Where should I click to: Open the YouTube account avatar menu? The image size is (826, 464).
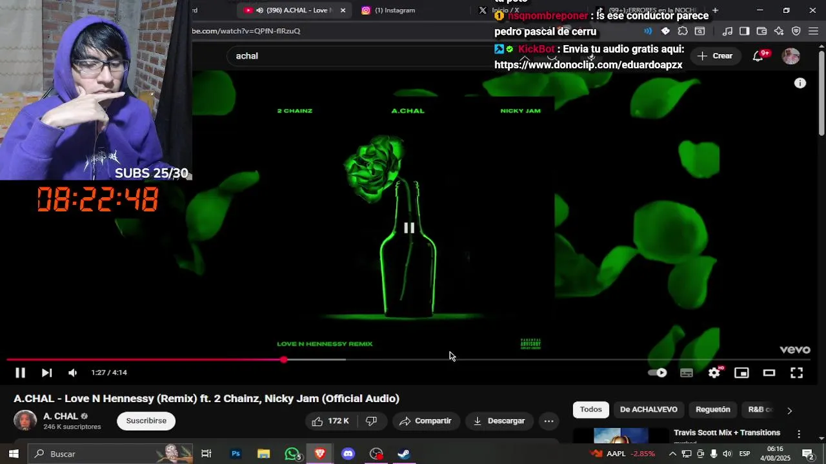tap(791, 56)
